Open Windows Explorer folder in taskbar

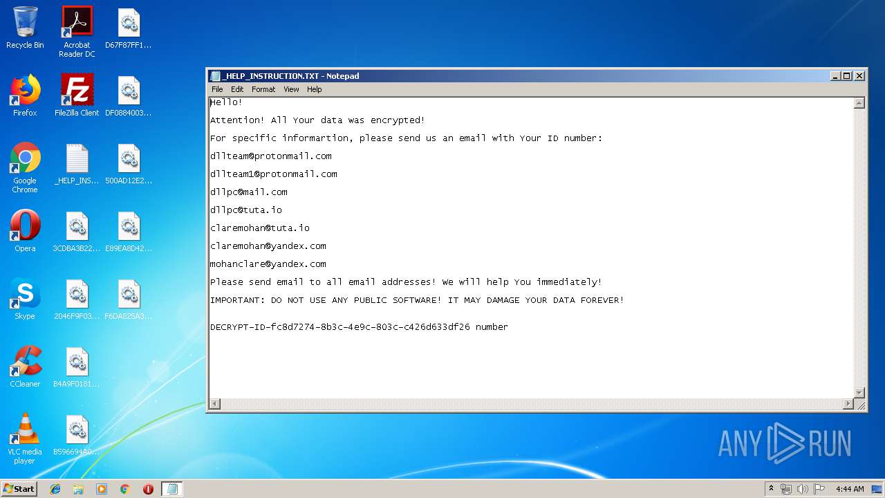[x=78, y=489]
